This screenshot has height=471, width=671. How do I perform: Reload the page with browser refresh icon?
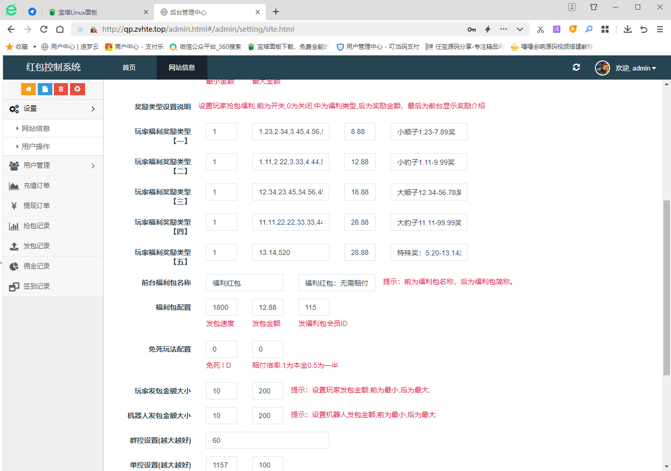44,29
